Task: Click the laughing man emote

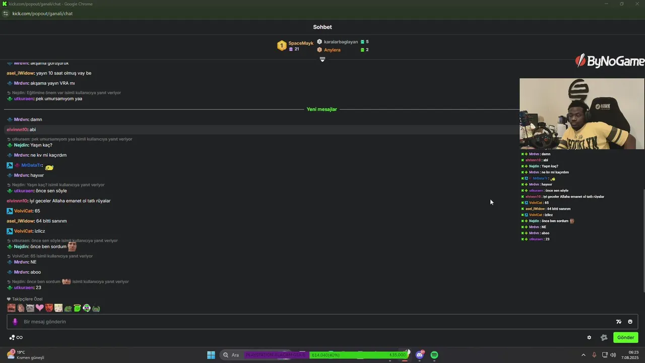Action: 11,308
